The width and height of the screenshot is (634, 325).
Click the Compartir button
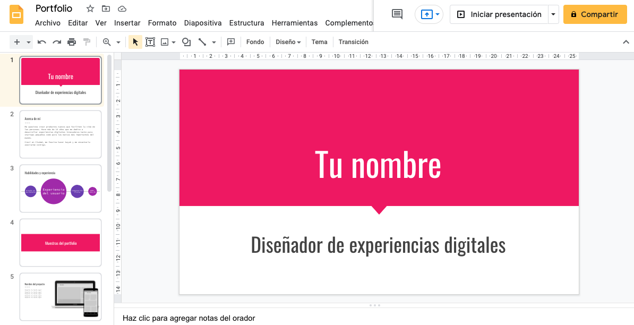point(595,14)
